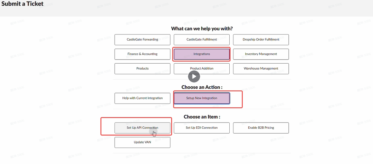Screen dimensions: 373x164
Task: Click the Submit a Ticket page title
Action: (x=22, y=4)
